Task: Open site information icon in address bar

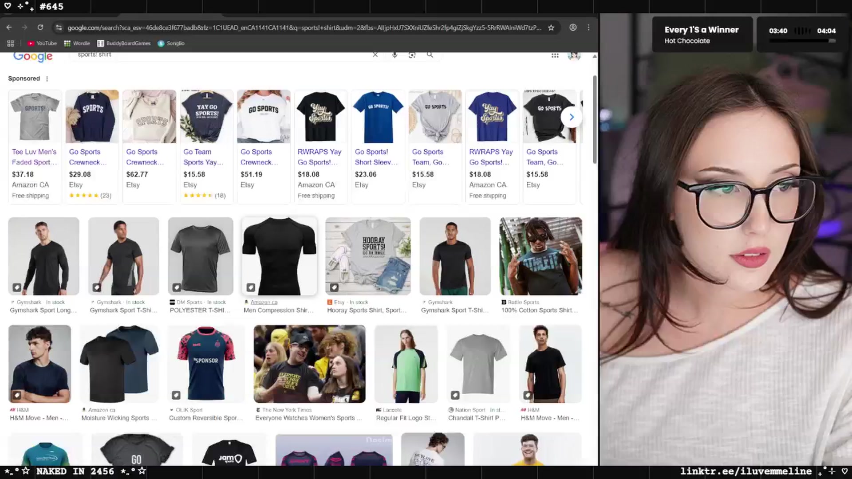Action: (59, 27)
